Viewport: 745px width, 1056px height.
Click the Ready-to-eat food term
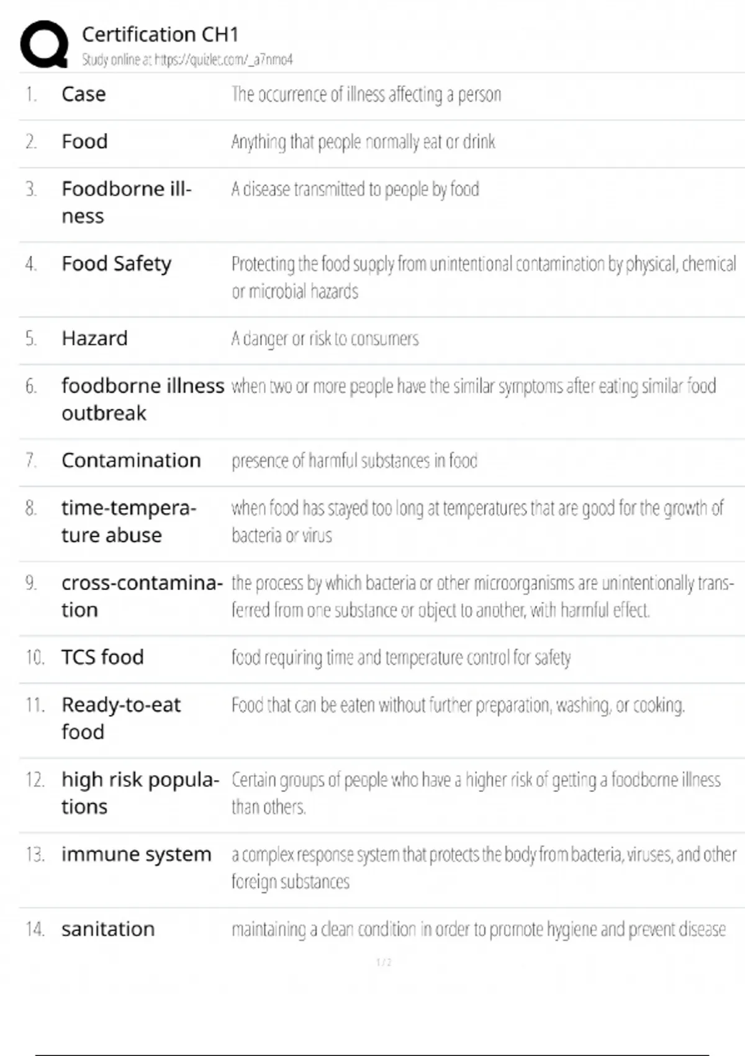[120, 718]
